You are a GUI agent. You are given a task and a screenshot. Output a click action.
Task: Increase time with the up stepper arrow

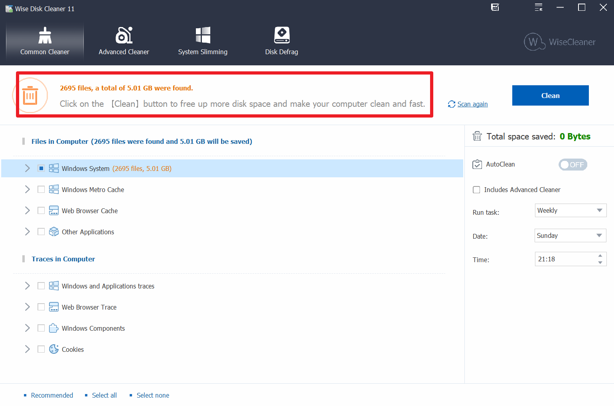tap(600, 256)
